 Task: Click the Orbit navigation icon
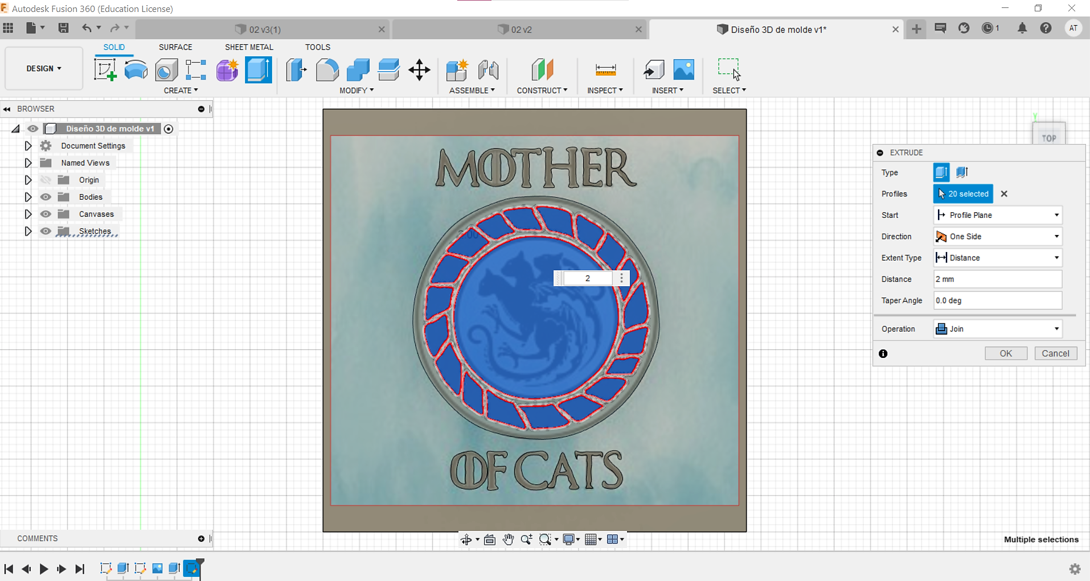pos(466,539)
